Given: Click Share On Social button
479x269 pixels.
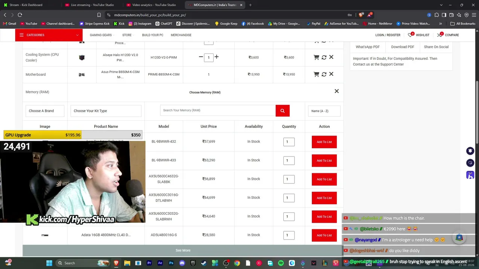Looking at the screenshot, I should pos(436,47).
